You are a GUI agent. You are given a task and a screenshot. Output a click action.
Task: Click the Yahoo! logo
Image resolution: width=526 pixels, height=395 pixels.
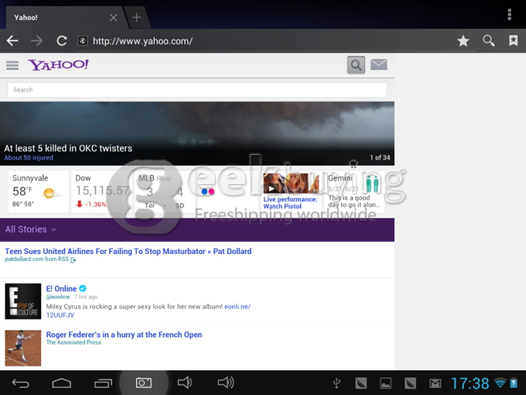[x=58, y=64]
